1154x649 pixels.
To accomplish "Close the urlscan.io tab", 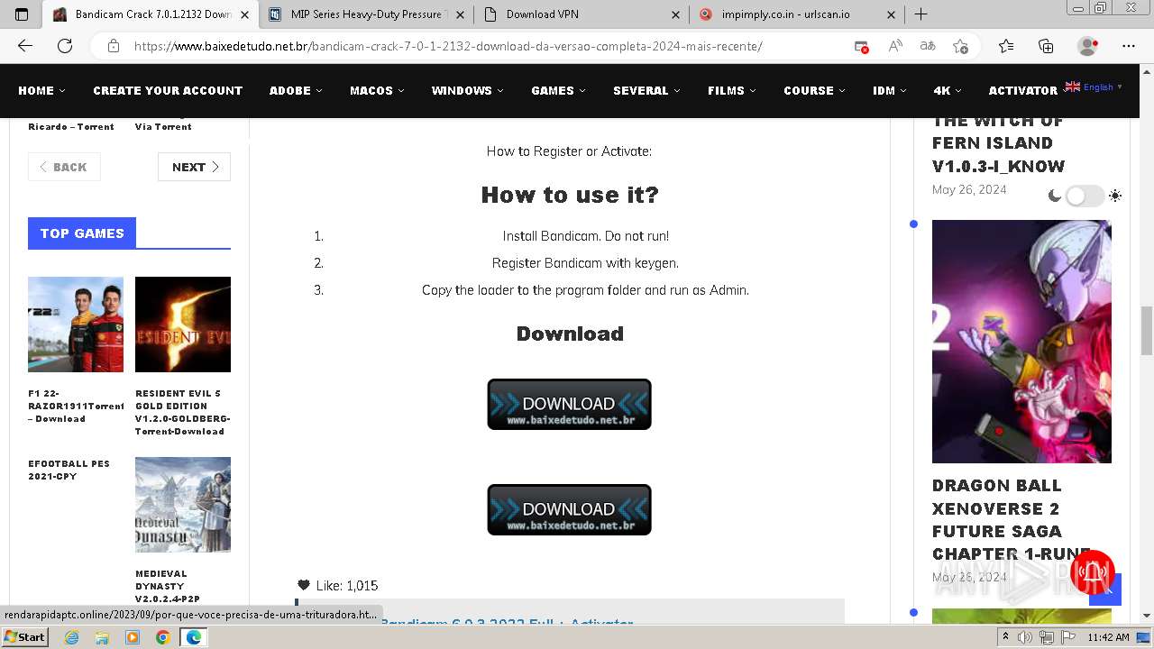I will [x=891, y=14].
